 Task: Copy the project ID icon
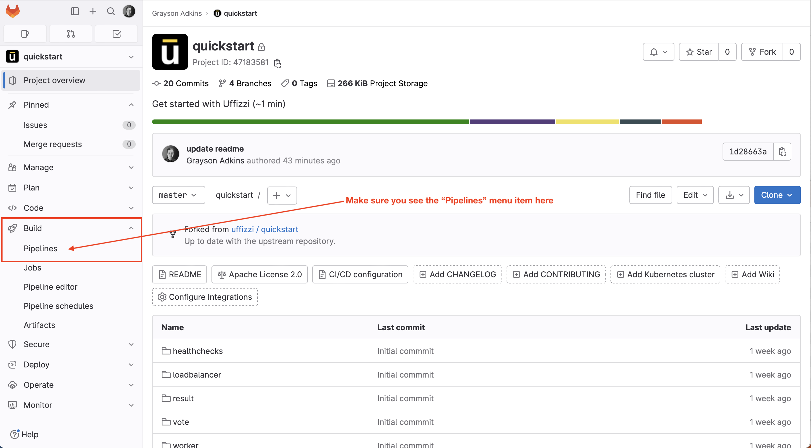coord(277,63)
